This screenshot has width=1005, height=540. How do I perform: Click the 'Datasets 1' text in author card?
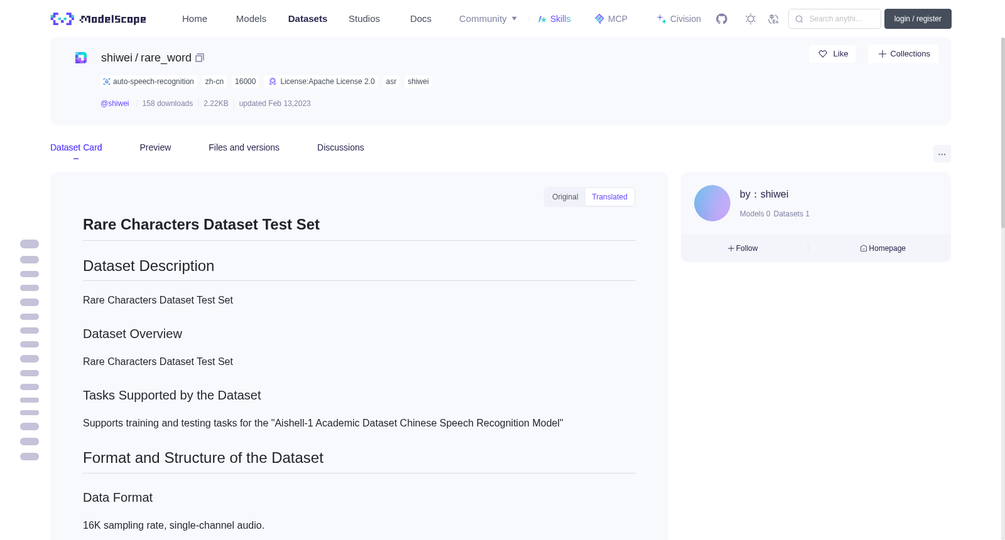[x=791, y=214]
